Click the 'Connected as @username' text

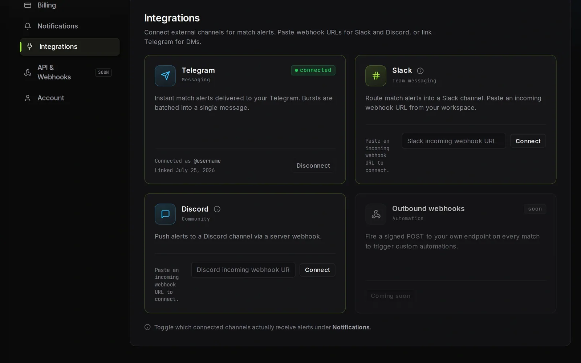point(187,161)
